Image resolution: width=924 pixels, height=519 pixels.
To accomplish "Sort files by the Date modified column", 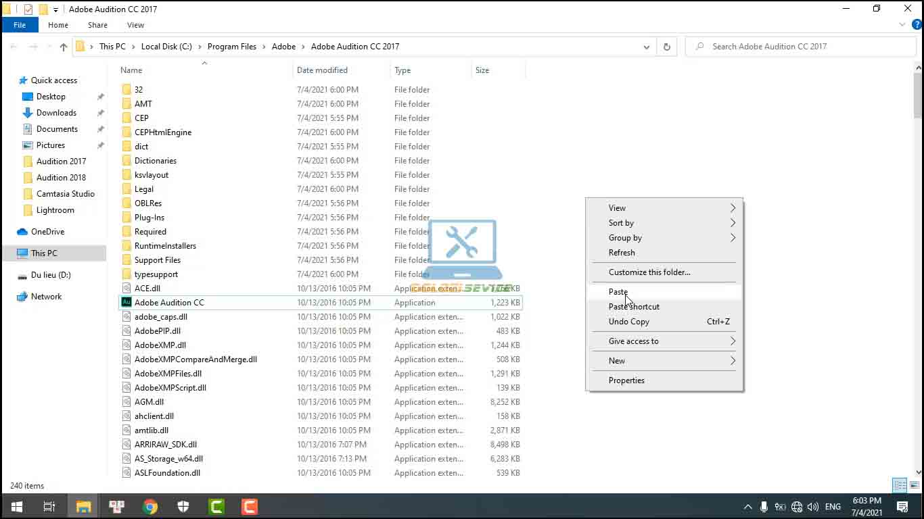I will [322, 70].
